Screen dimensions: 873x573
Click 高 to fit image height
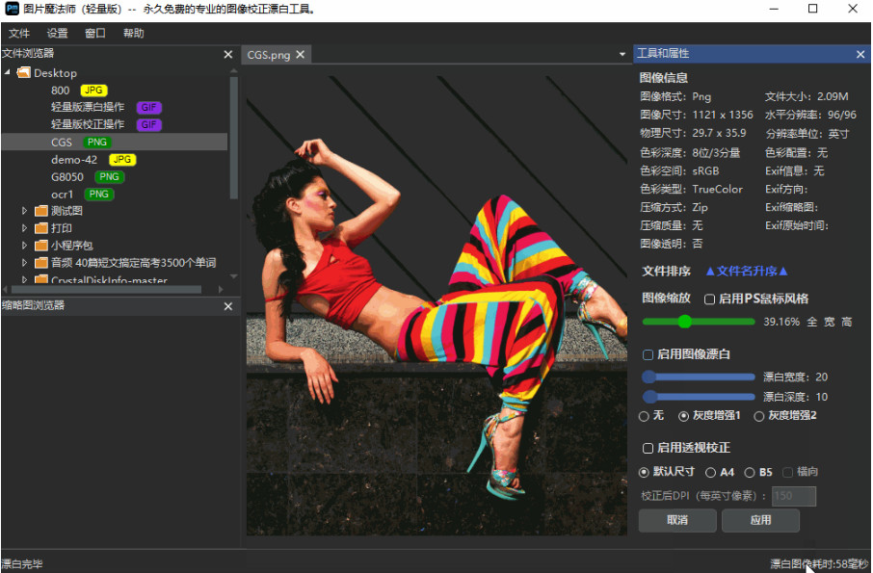click(x=847, y=322)
